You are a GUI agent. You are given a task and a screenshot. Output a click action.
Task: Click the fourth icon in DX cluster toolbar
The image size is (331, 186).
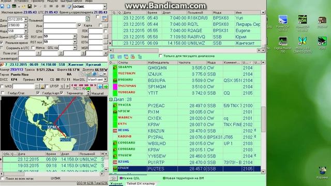[x=132, y=56]
